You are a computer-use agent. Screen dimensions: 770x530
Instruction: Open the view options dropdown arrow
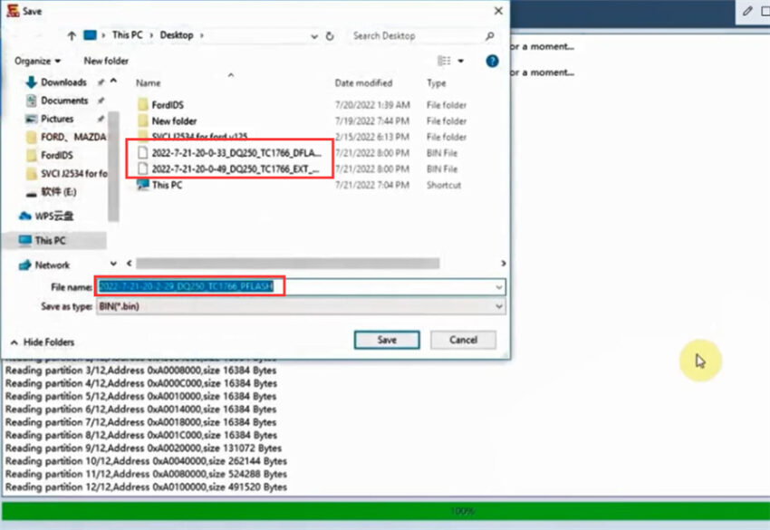[x=460, y=61]
